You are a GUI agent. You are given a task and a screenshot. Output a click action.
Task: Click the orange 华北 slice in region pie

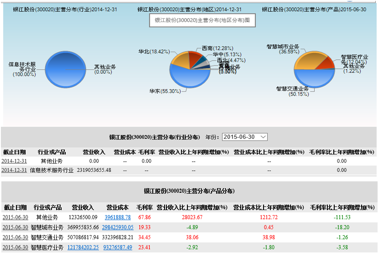click(181, 59)
